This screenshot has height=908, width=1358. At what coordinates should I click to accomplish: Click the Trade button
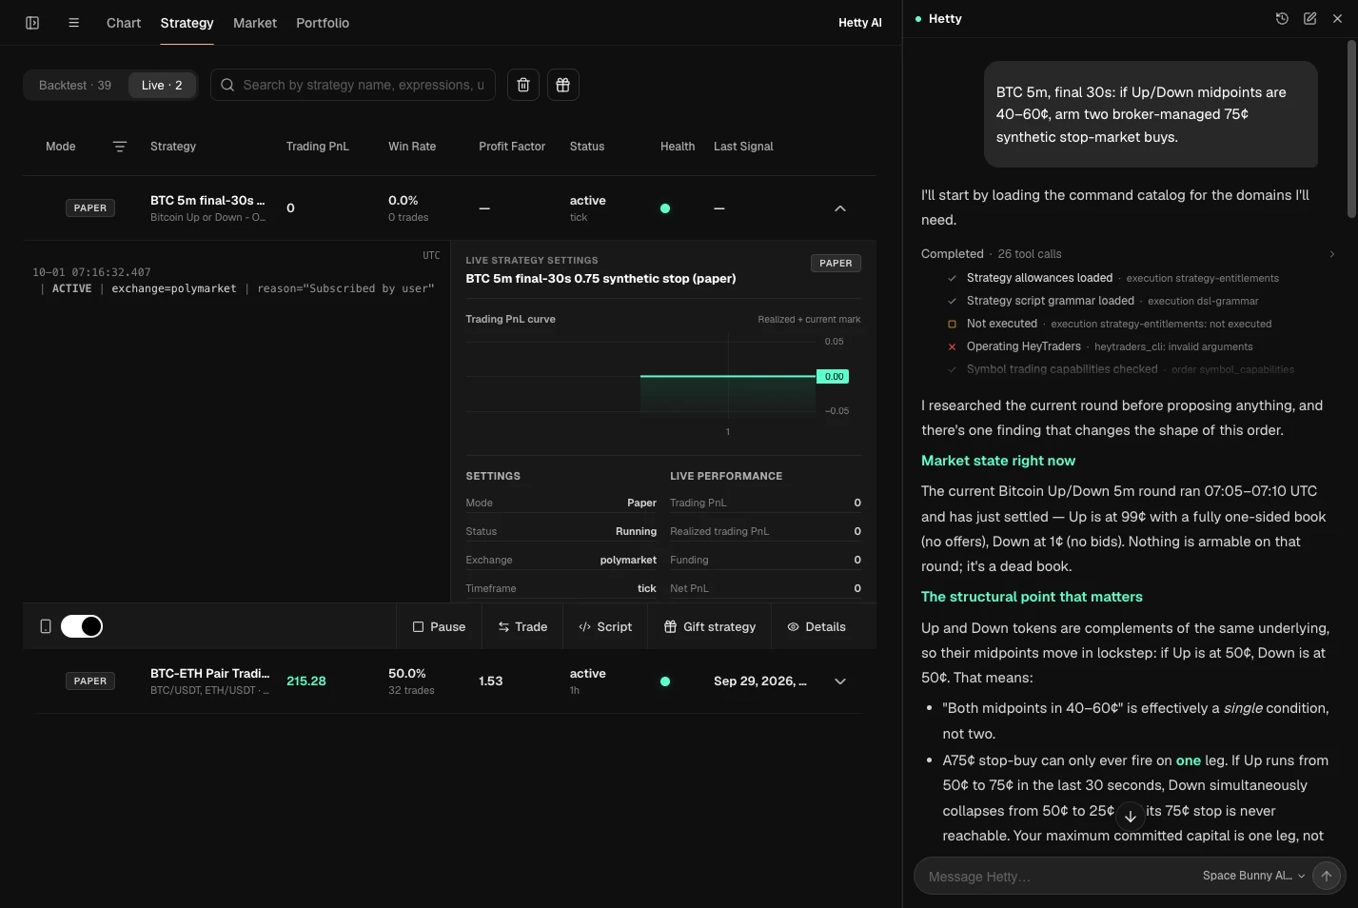pos(522,626)
